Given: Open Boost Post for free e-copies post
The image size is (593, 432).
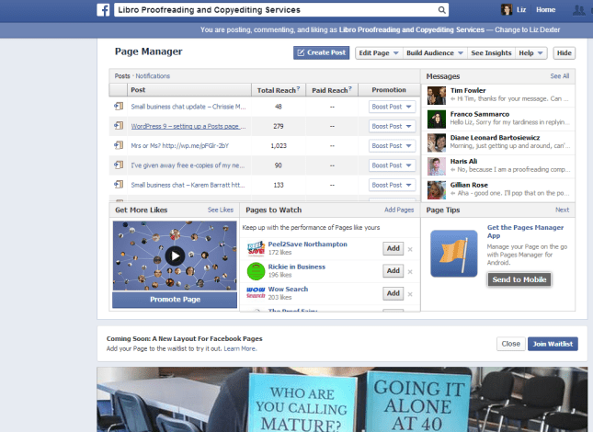Looking at the screenshot, I should tap(393, 165).
